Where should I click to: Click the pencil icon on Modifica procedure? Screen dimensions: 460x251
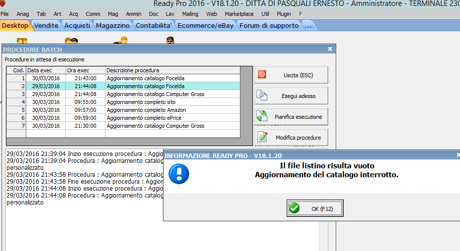coord(262,137)
